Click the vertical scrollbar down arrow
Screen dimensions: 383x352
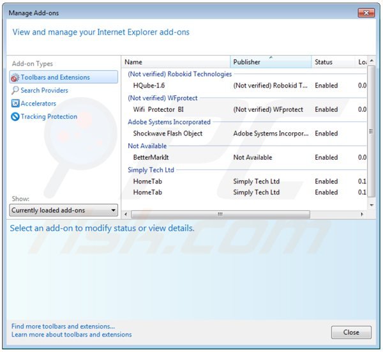[x=372, y=205]
